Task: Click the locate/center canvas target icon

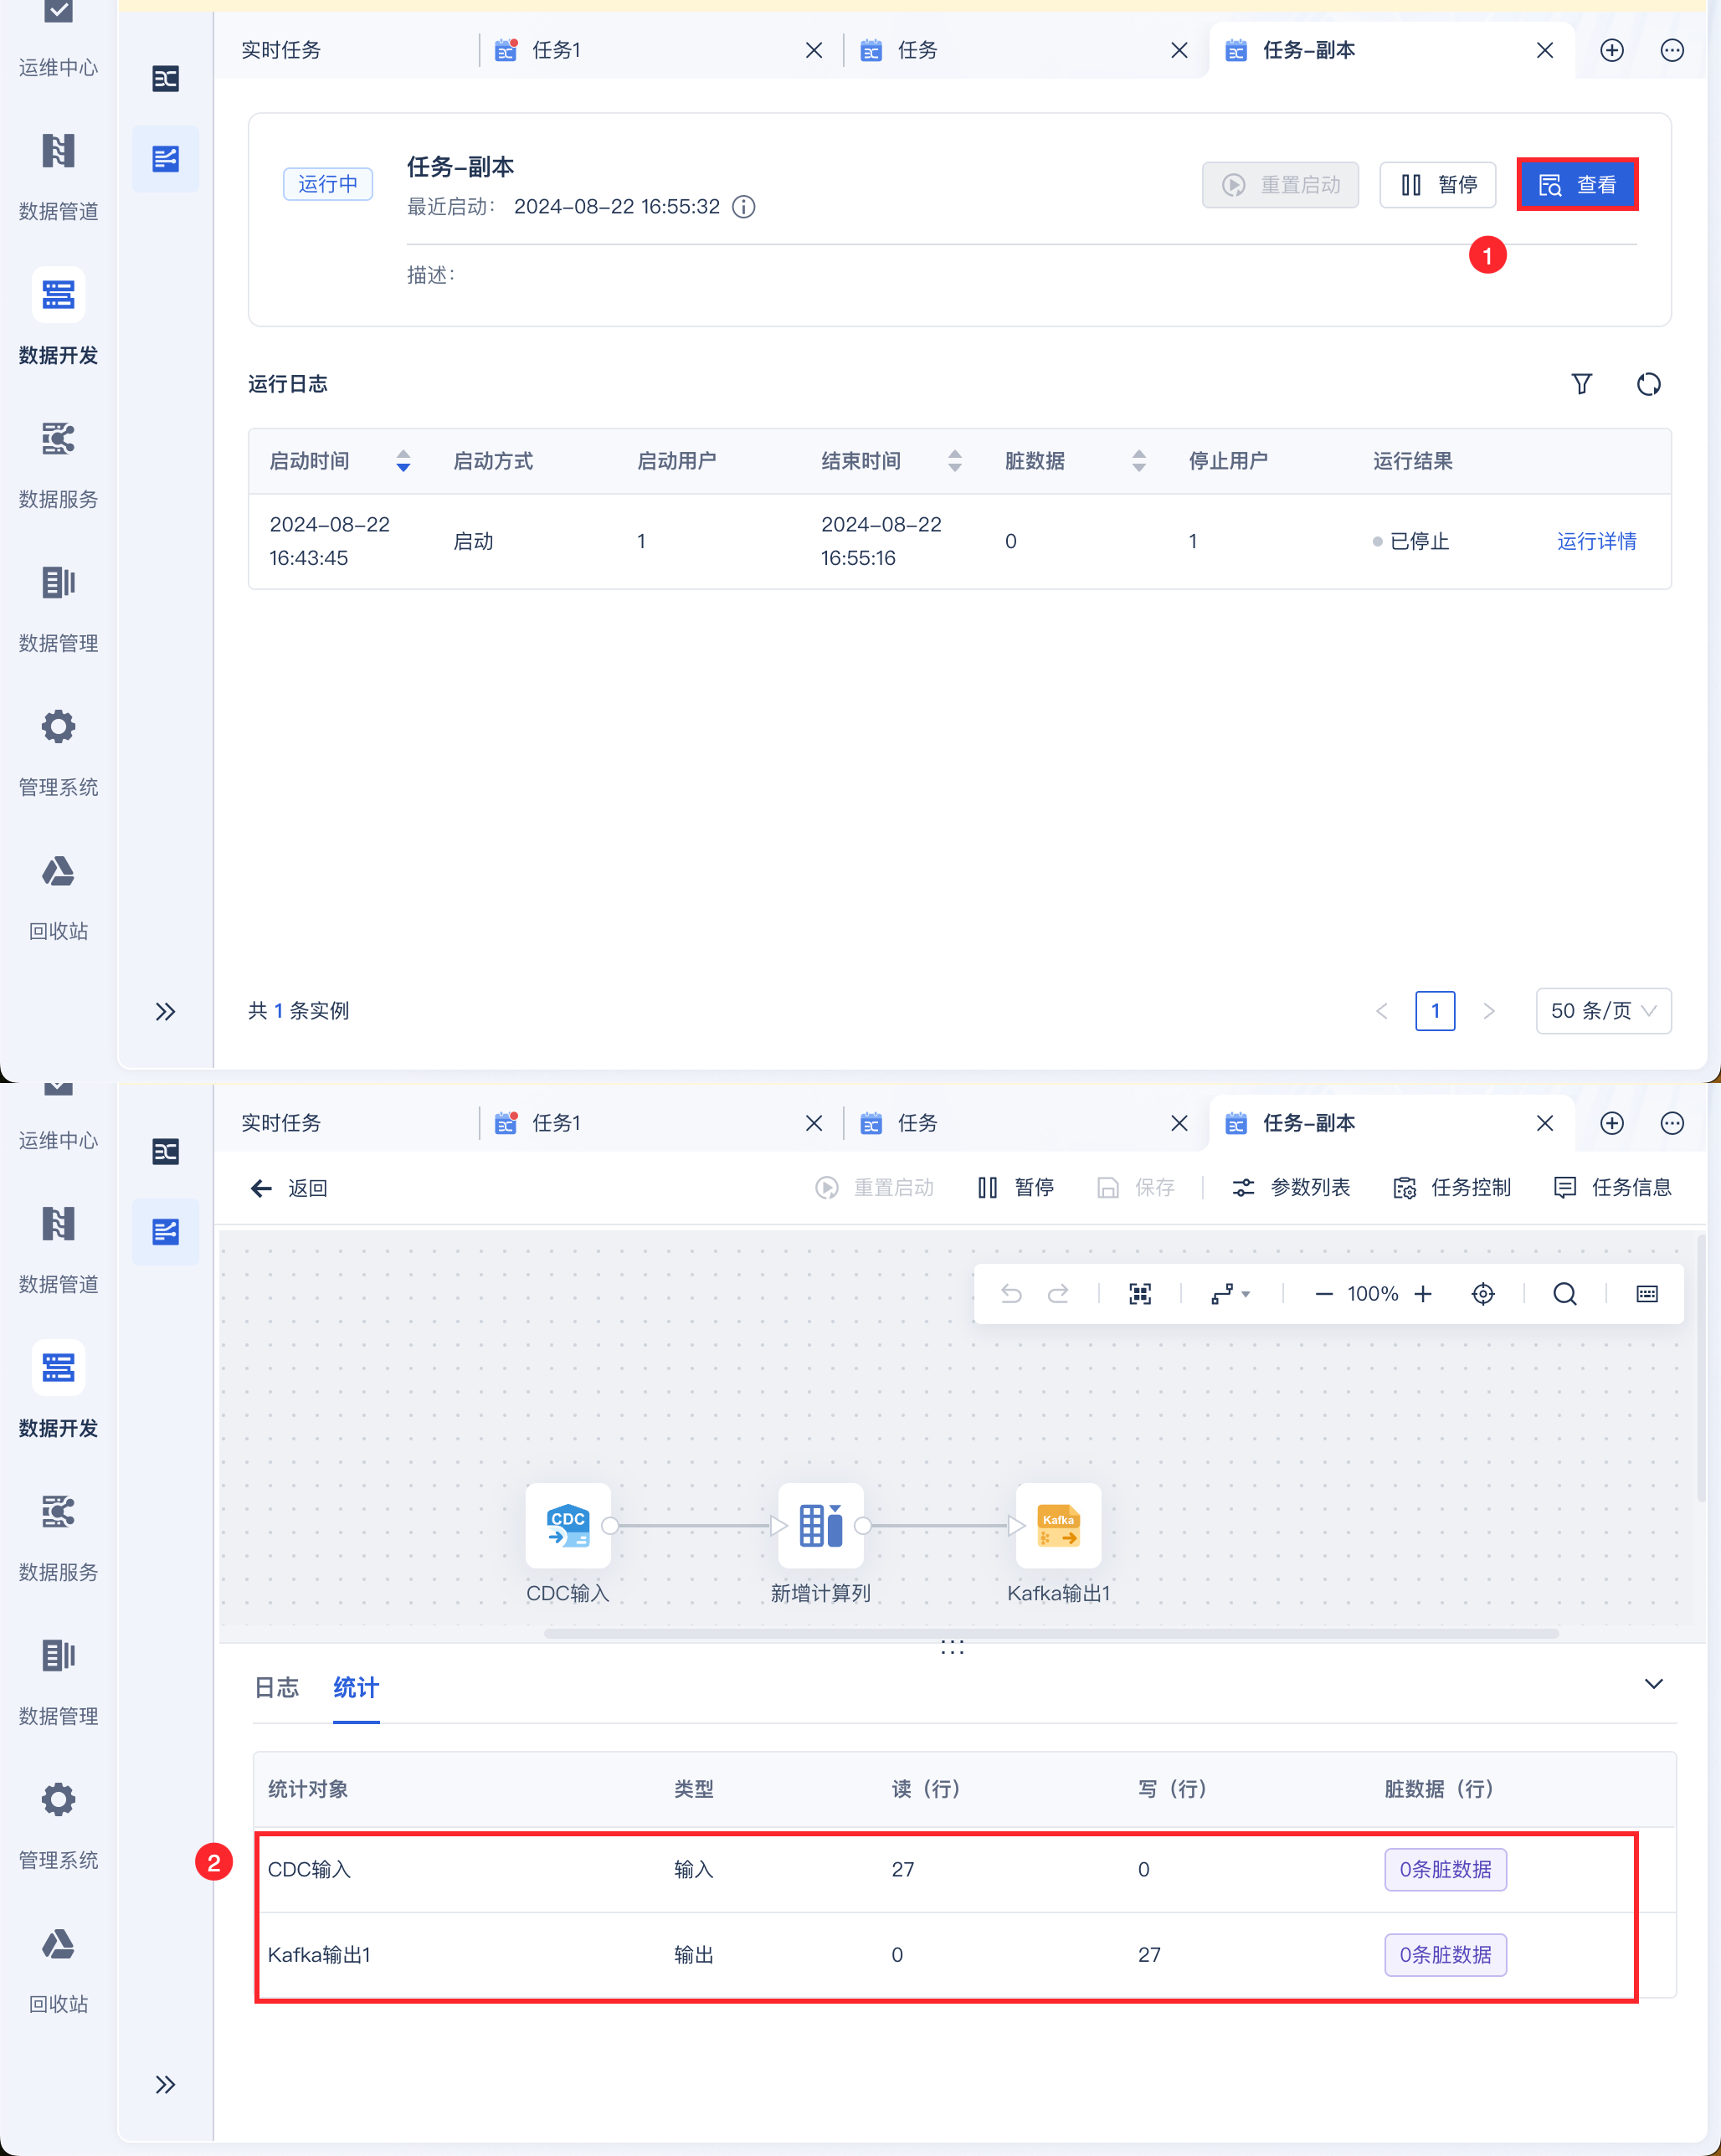Action: point(1483,1294)
